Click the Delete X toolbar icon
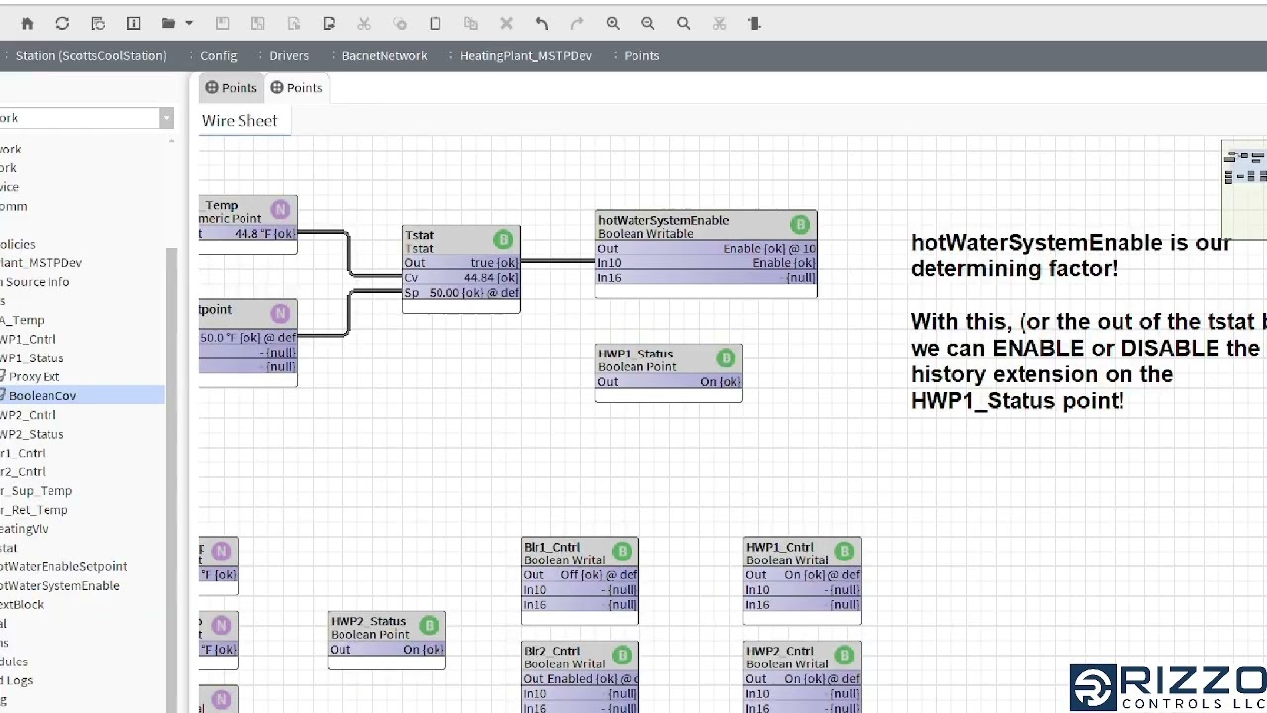The height and width of the screenshot is (713, 1267). tap(506, 23)
